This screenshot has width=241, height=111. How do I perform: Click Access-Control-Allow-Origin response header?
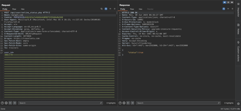point(140,31)
